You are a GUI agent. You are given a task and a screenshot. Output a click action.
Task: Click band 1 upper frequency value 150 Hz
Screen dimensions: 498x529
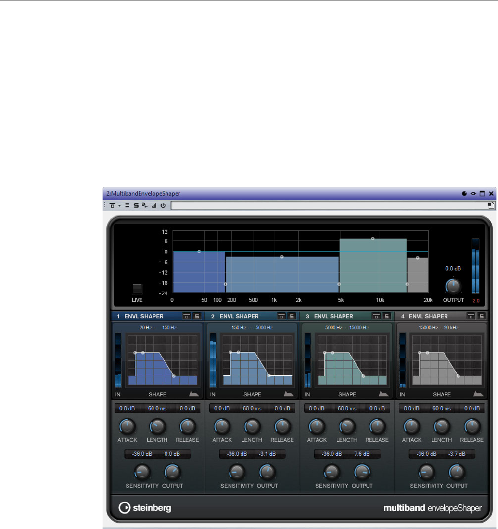pyautogui.click(x=169, y=327)
